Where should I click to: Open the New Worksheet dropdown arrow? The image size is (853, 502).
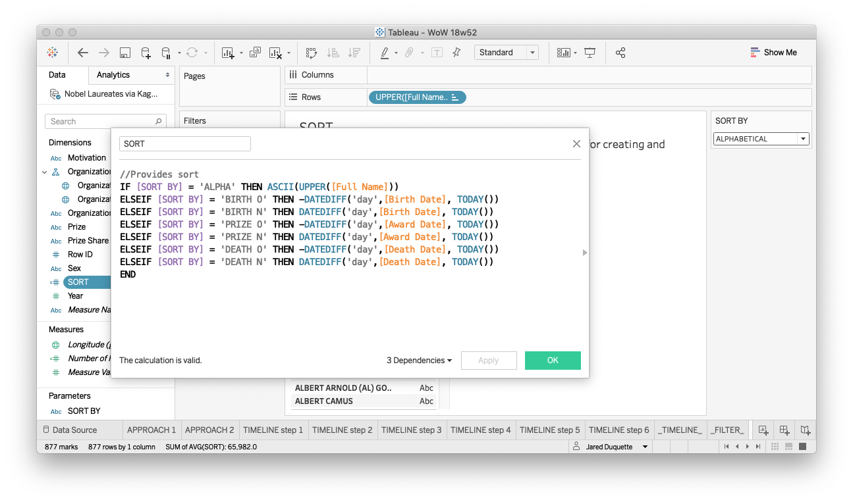[241, 53]
